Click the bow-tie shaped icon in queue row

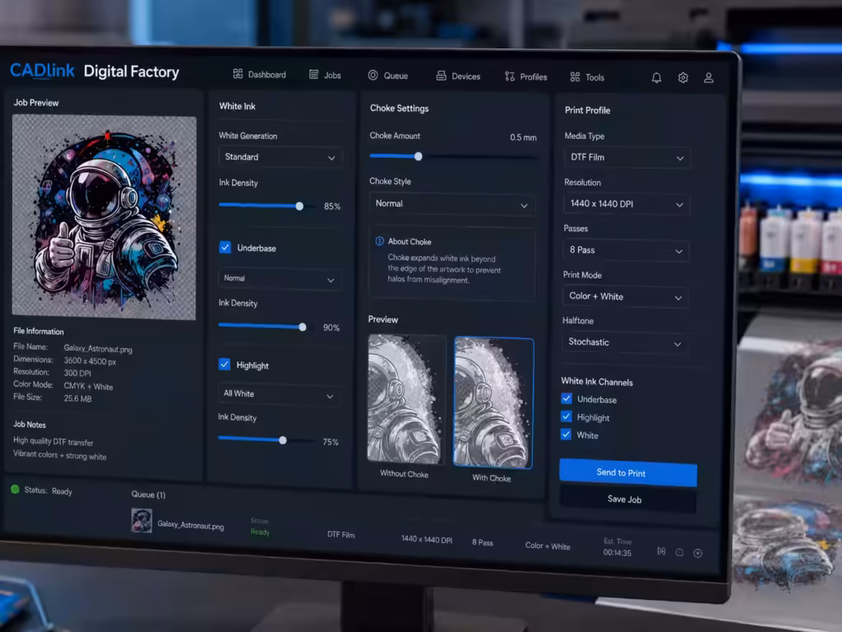[x=662, y=551]
